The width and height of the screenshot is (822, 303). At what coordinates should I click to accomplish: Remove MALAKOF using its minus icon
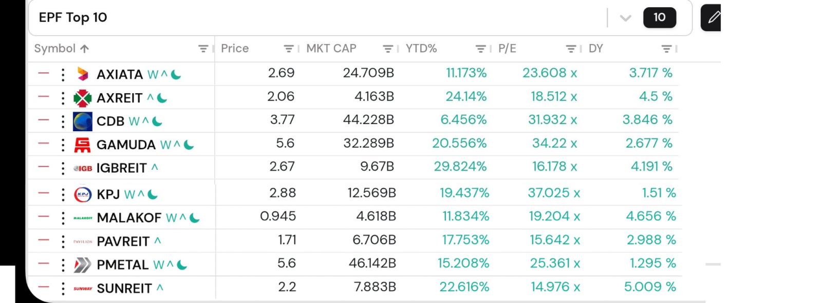(44, 217)
